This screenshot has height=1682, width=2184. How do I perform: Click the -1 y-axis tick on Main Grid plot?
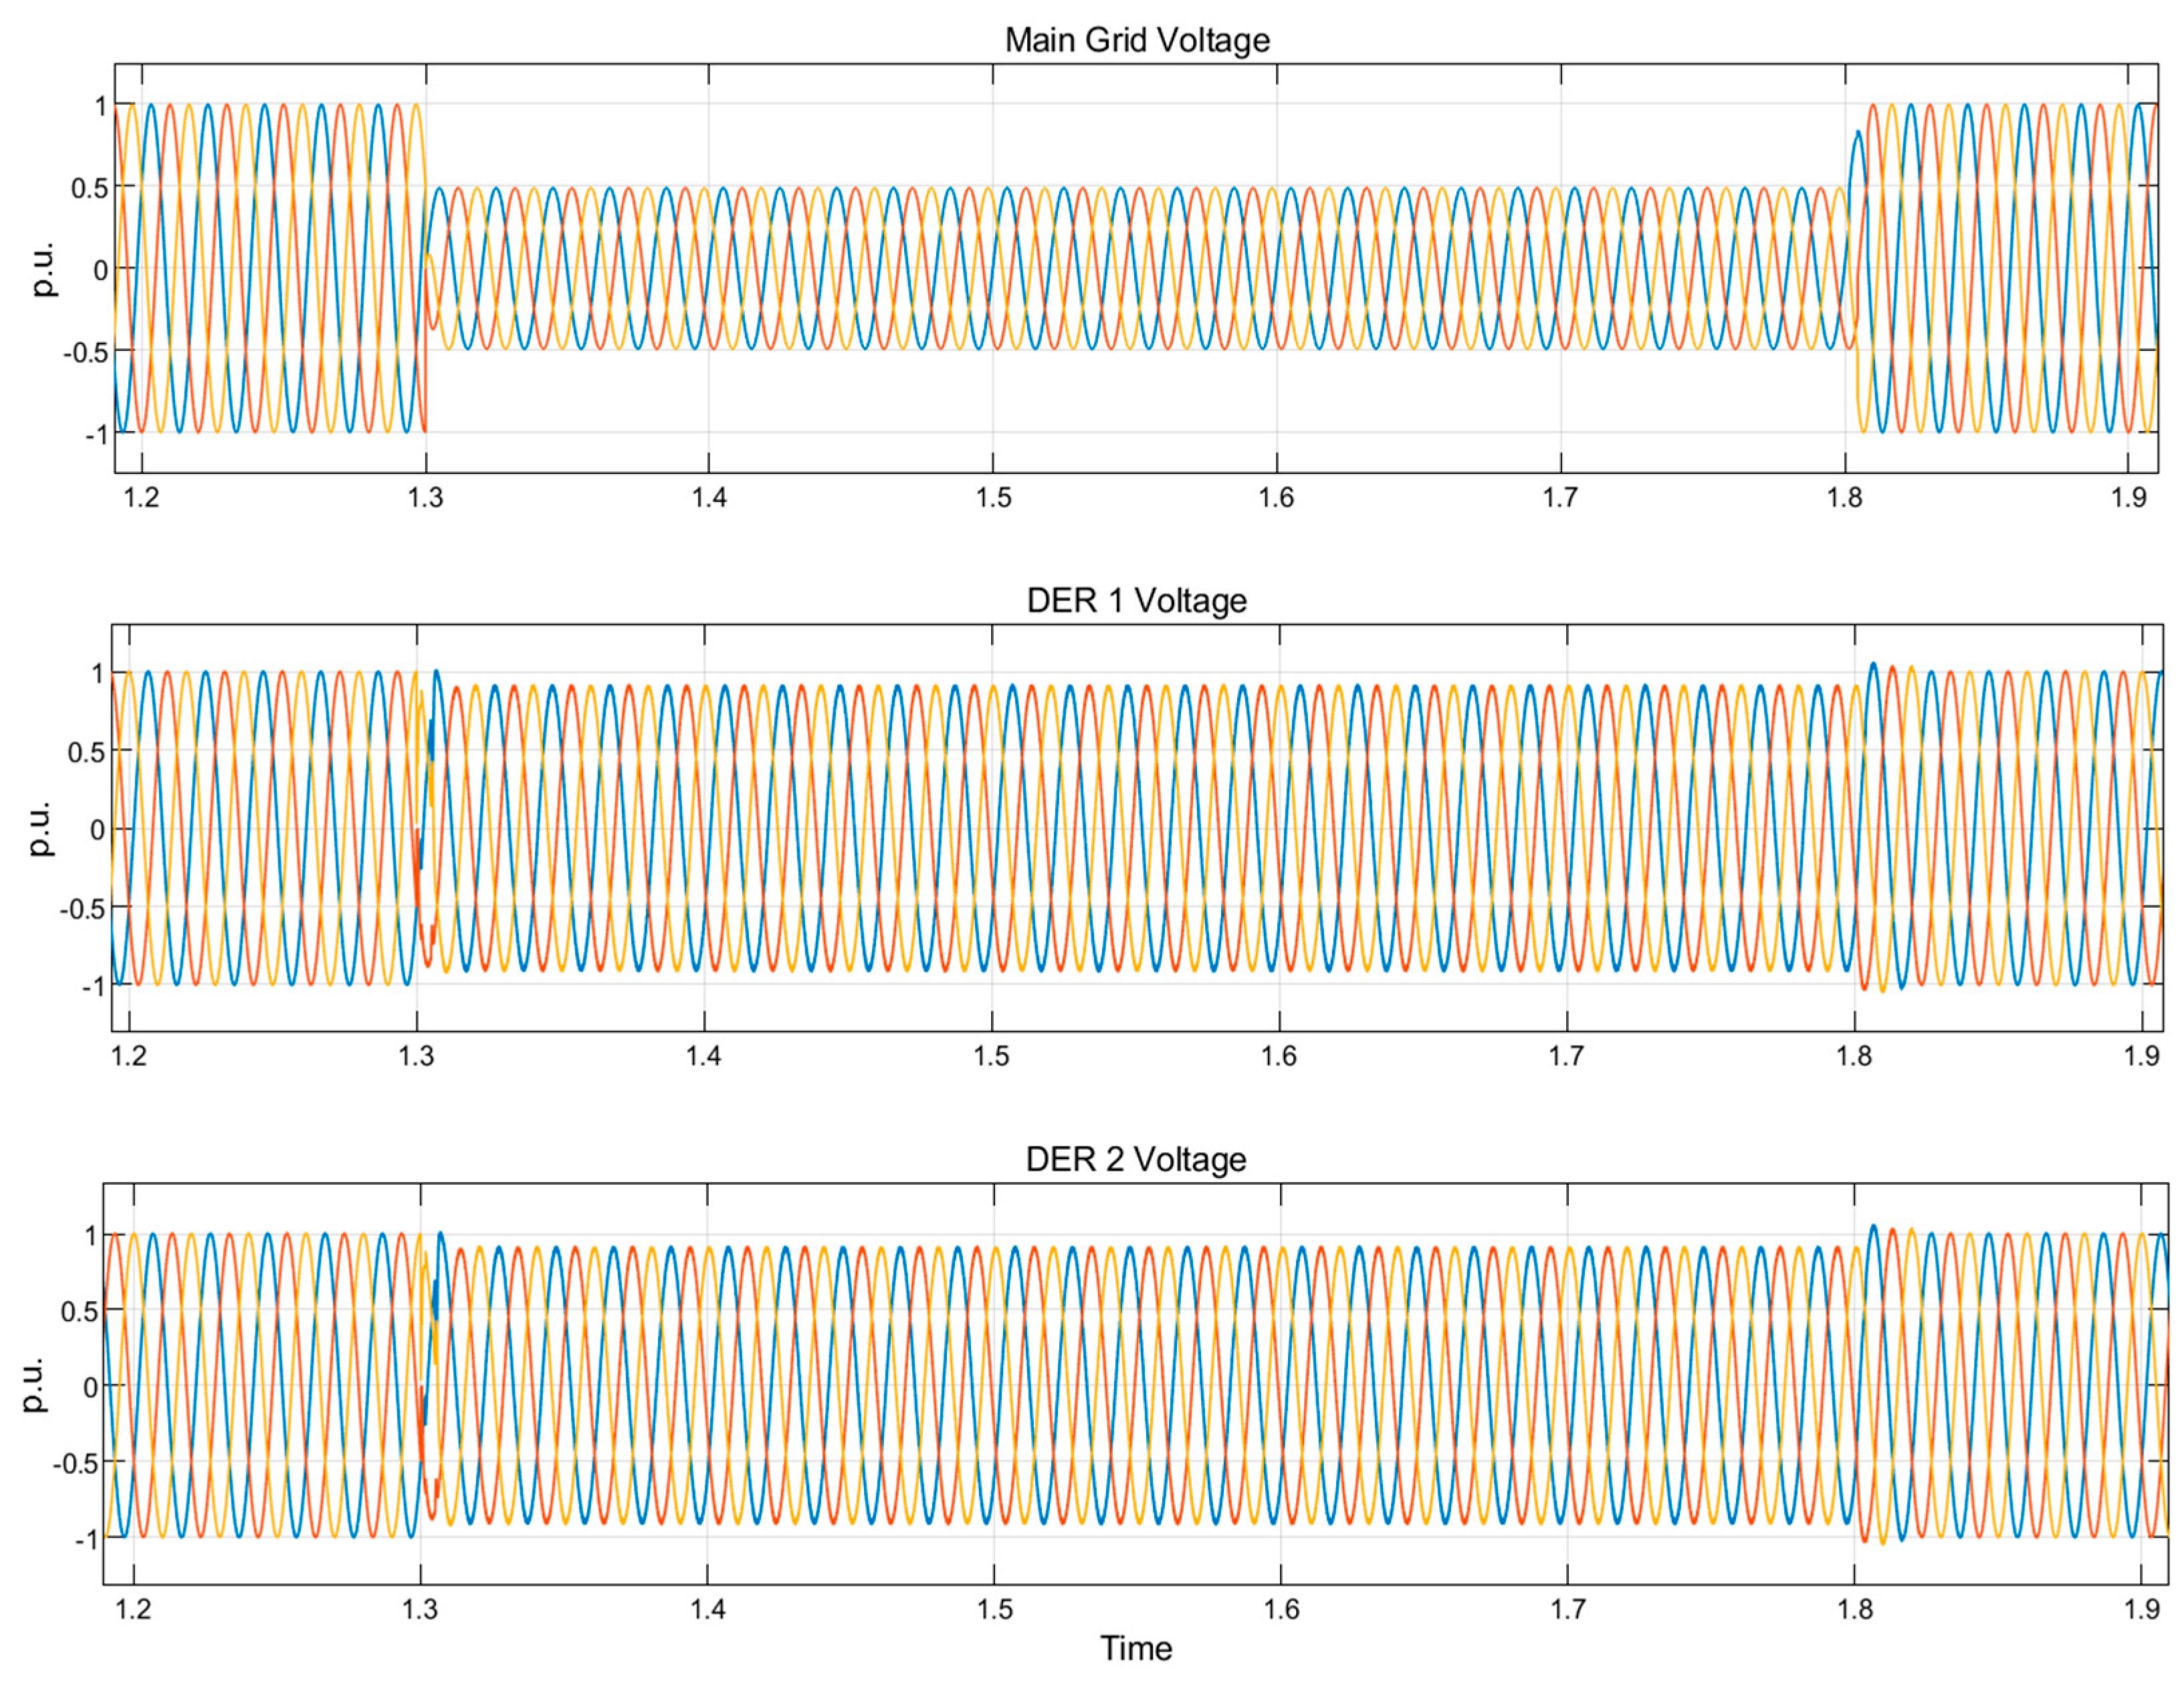[95, 435]
